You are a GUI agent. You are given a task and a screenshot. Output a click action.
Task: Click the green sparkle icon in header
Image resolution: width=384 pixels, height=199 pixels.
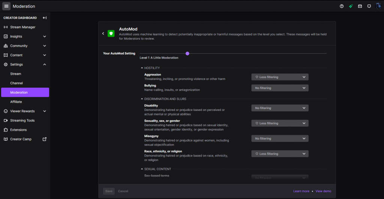(351, 6)
